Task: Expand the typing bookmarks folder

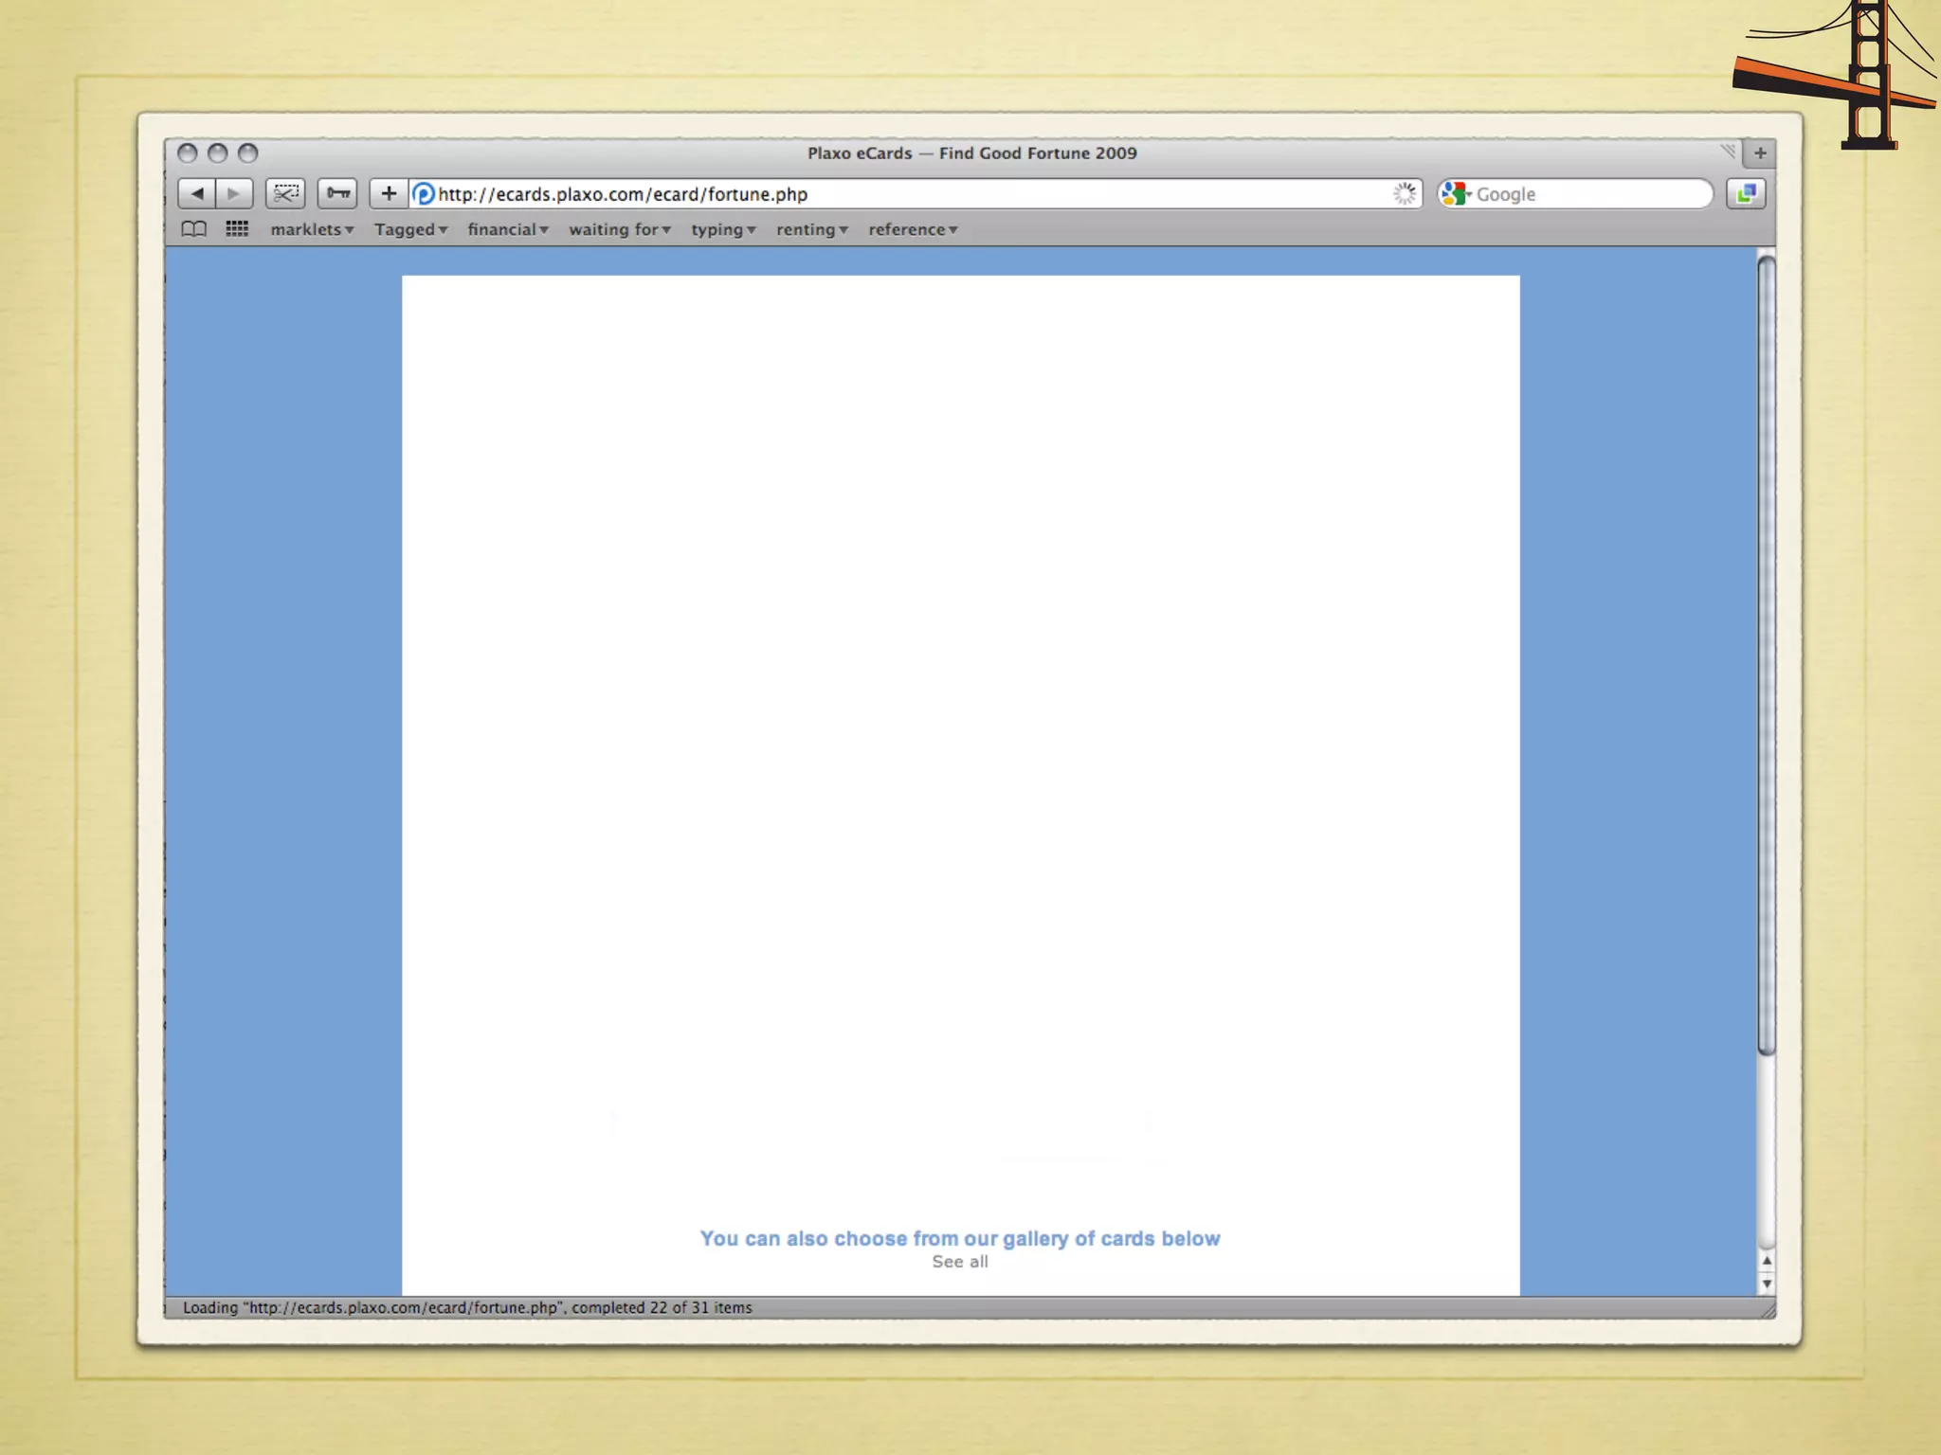Action: (x=723, y=229)
